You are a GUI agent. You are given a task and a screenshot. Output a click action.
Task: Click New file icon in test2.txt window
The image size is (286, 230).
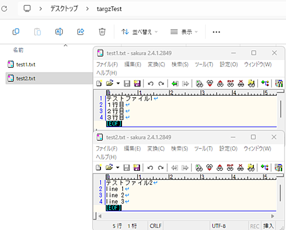(99, 167)
